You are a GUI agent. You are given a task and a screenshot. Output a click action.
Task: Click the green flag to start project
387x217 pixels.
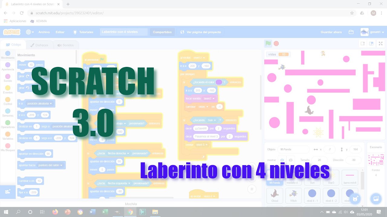pyautogui.click(x=268, y=43)
